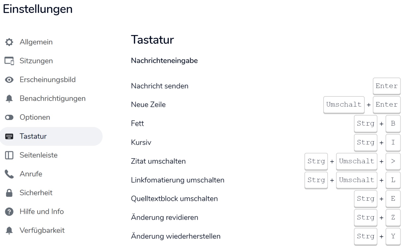The height and width of the screenshot is (246, 408).
Task: Click the question mark icon for Hilfe
Action: [9, 212]
